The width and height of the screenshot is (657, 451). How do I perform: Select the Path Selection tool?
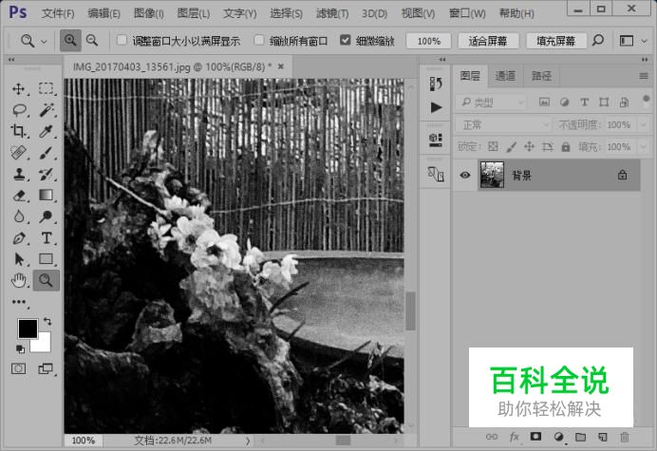pyautogui.click(x=18, y=259)
